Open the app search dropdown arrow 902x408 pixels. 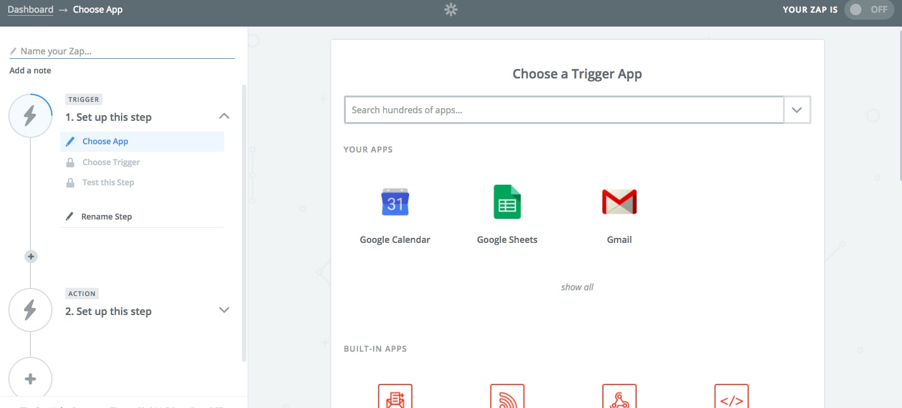click(x=797, y=110)
